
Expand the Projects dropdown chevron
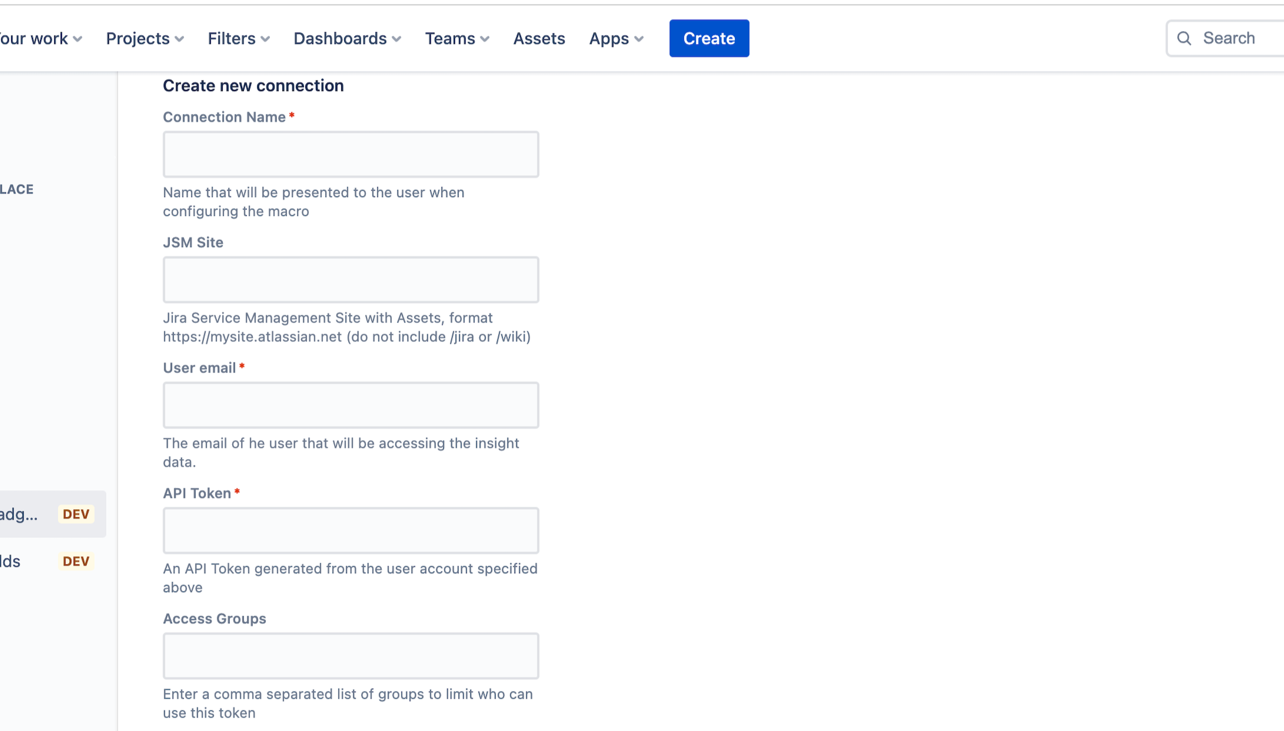click(180, 39)
